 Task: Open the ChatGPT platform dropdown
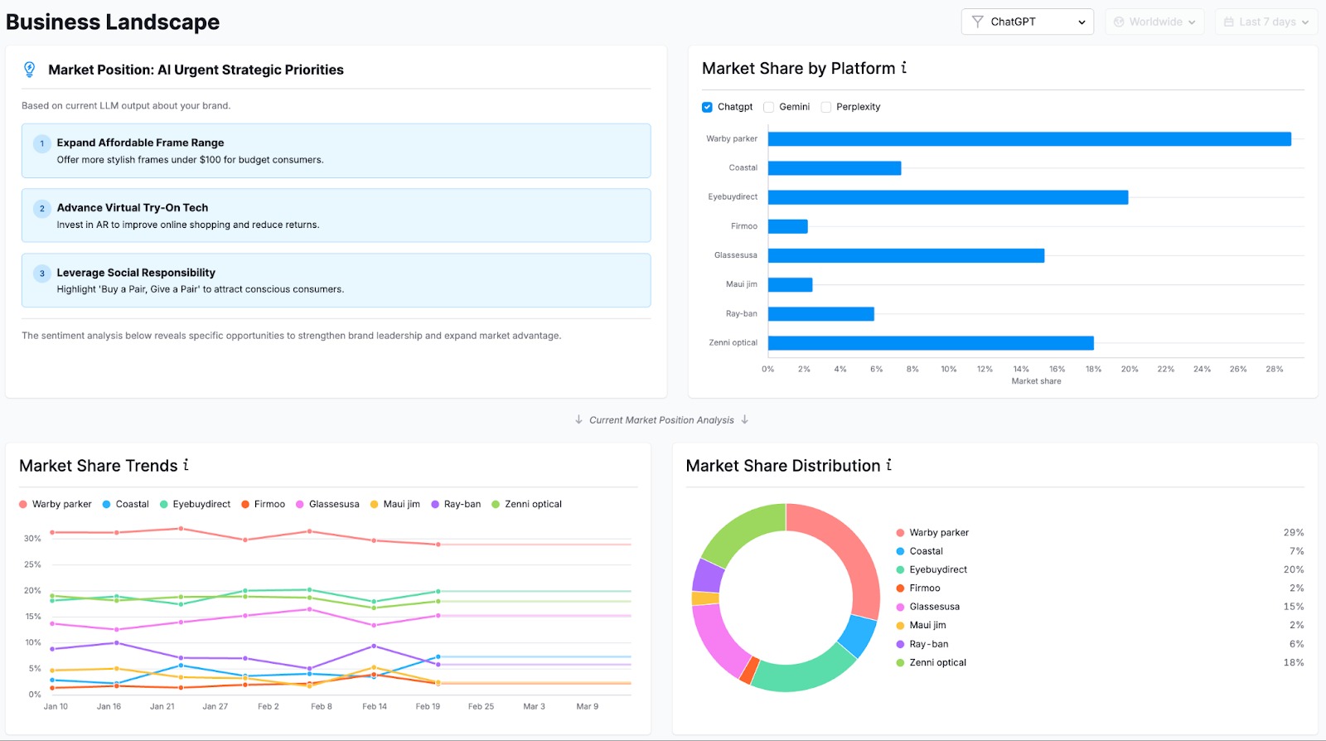pyautogui.click(x=1028, y=22)
